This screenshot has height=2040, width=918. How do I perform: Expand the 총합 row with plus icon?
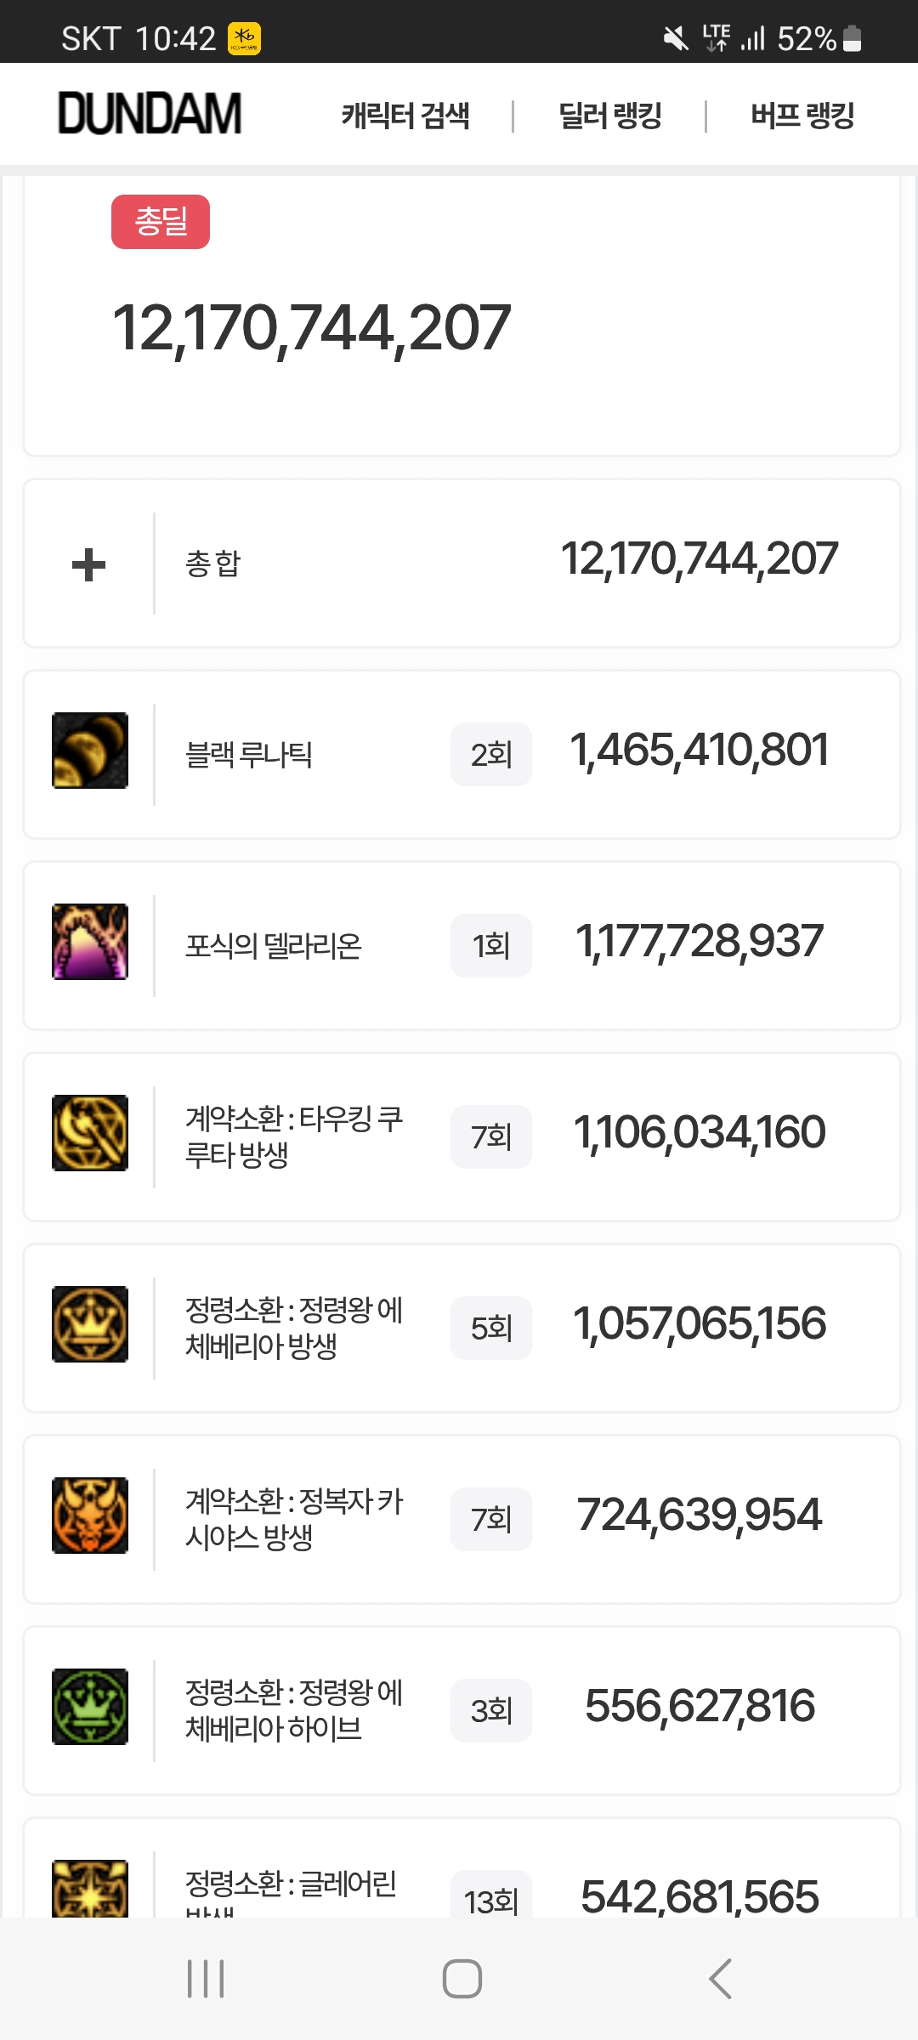(89, 564)
